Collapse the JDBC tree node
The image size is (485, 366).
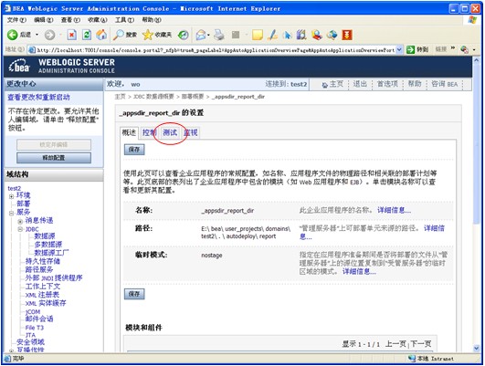[20, 229]
